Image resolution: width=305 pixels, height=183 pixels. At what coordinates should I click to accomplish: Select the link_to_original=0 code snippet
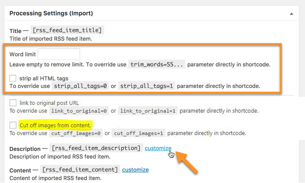(x=79, y=111)
